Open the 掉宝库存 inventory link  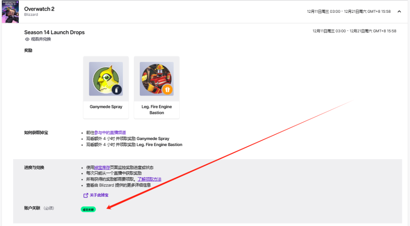point(102,167)
